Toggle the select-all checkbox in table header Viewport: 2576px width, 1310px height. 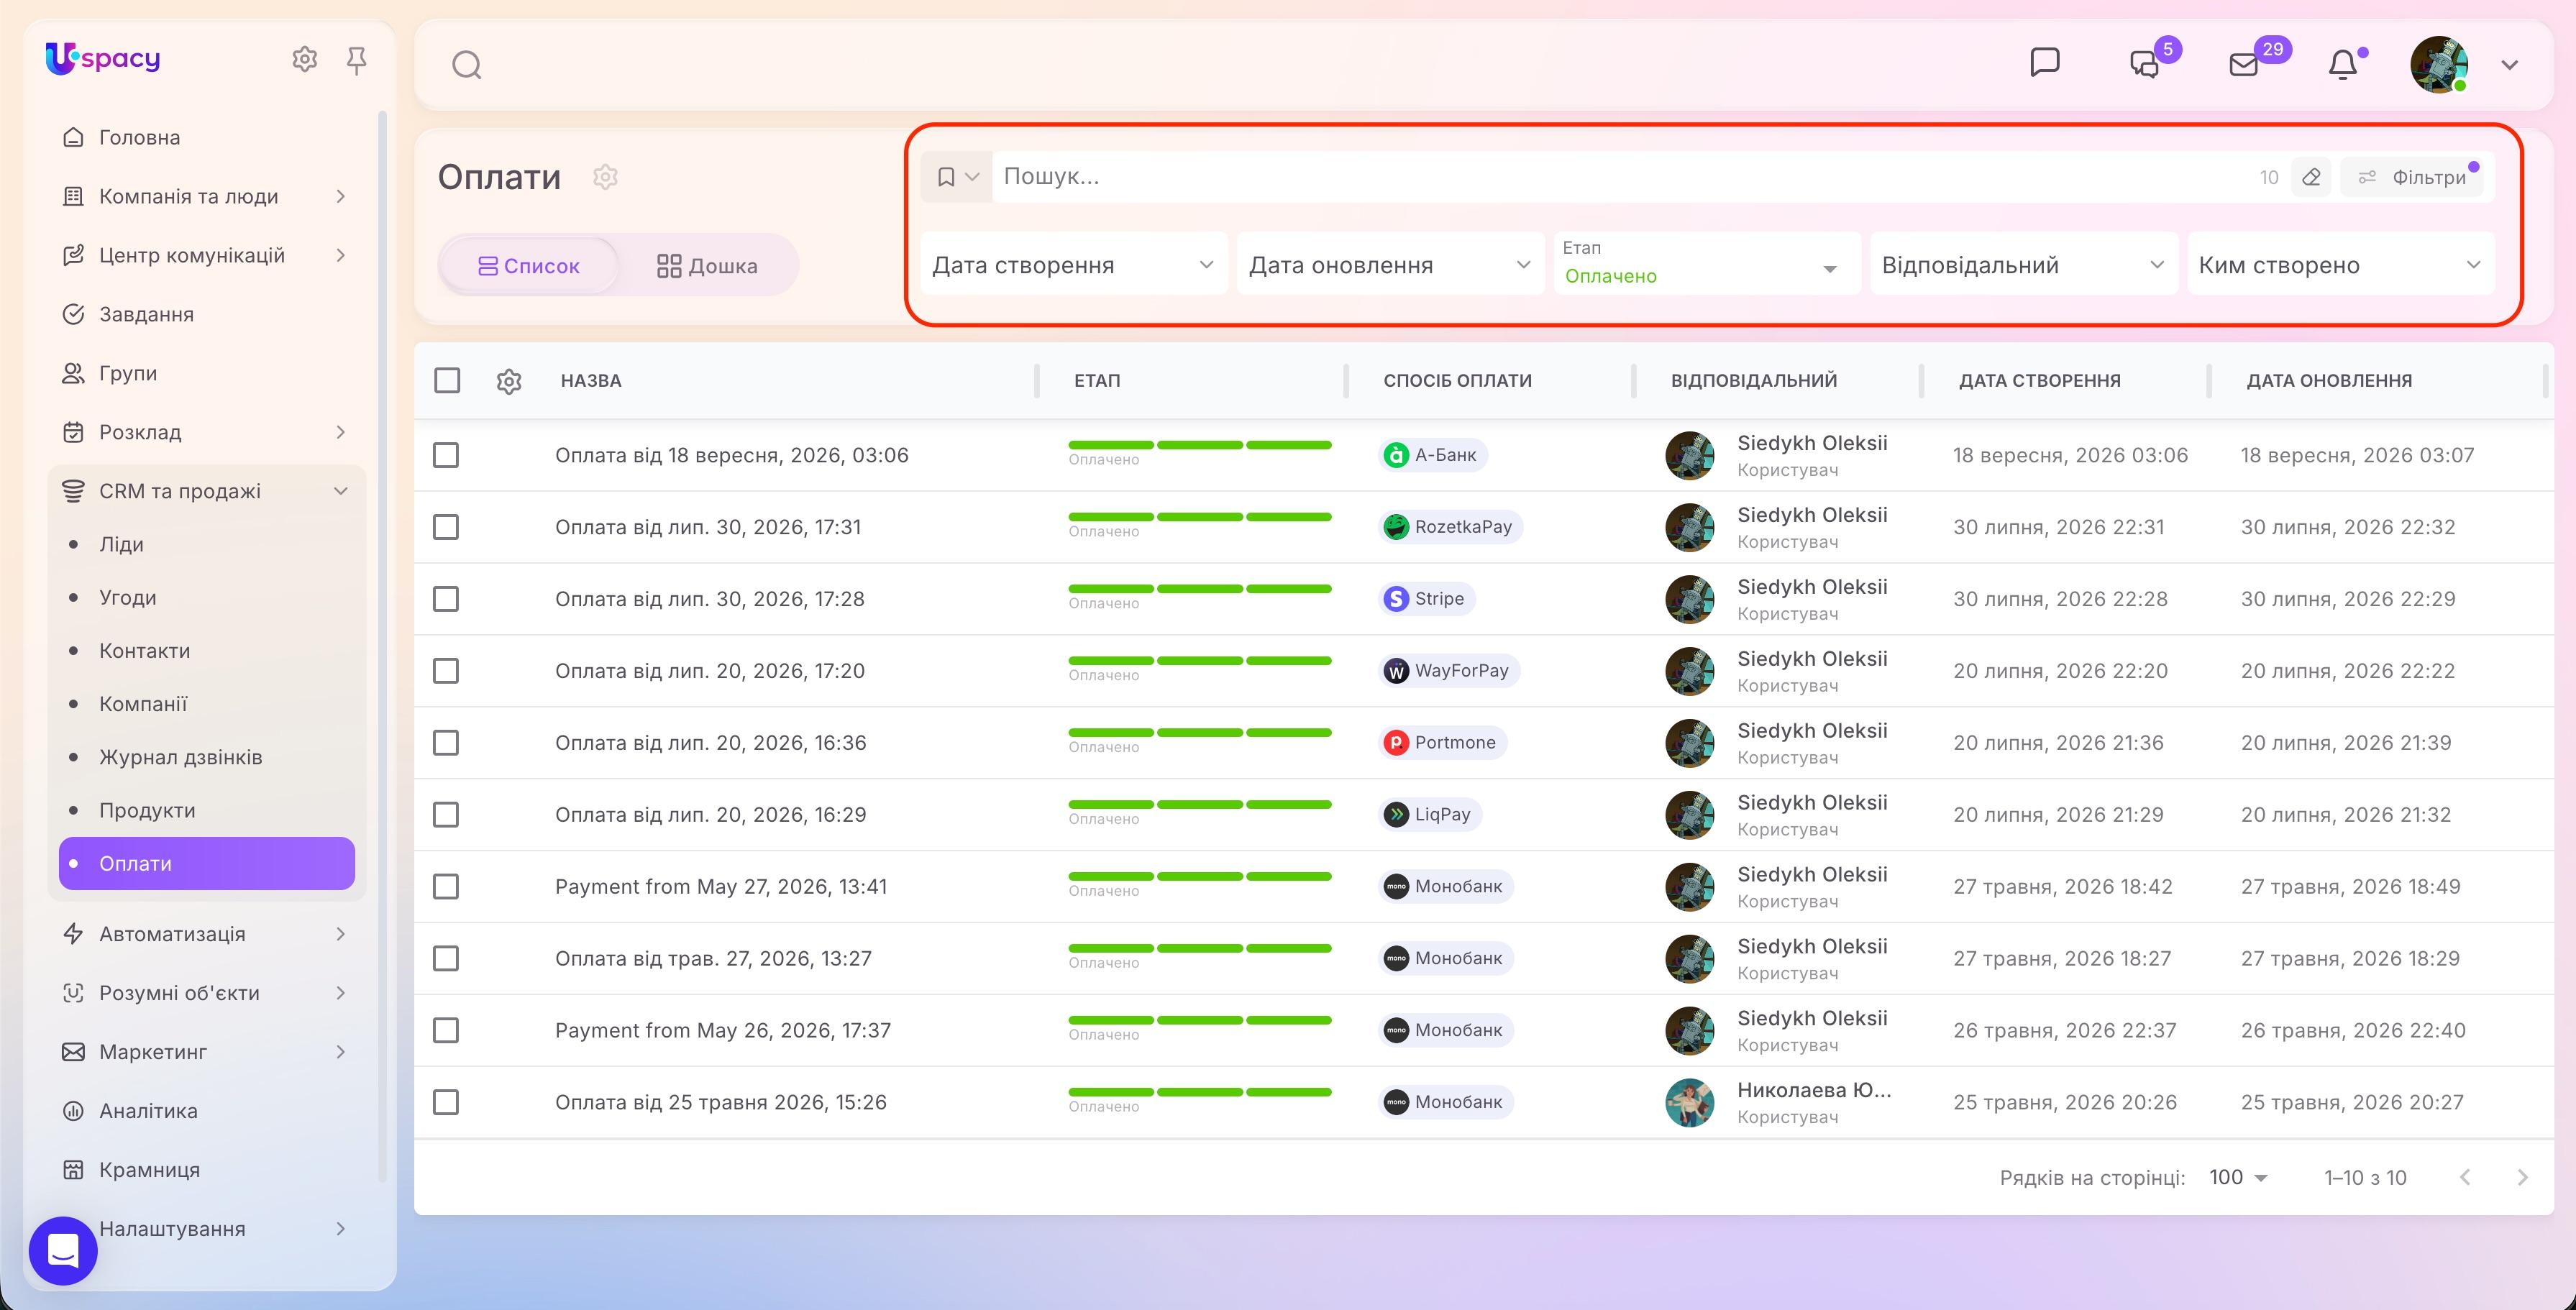tap(447, 381)
